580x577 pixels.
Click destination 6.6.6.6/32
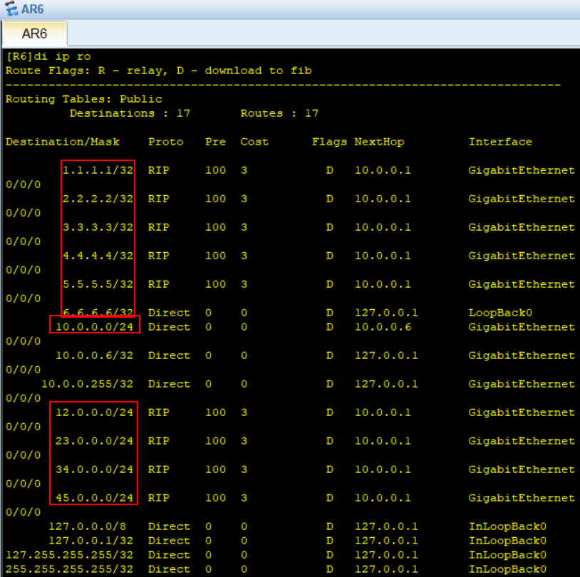(x=98, y=313)
